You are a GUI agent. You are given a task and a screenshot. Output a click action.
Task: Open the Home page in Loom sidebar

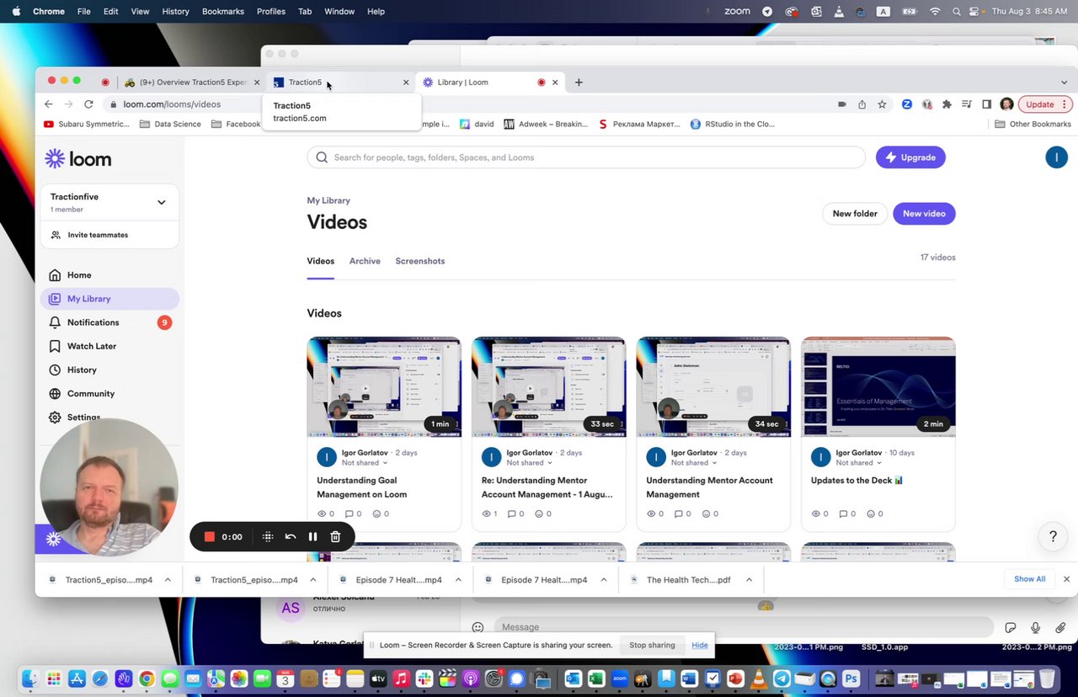(x=109, y=275)
